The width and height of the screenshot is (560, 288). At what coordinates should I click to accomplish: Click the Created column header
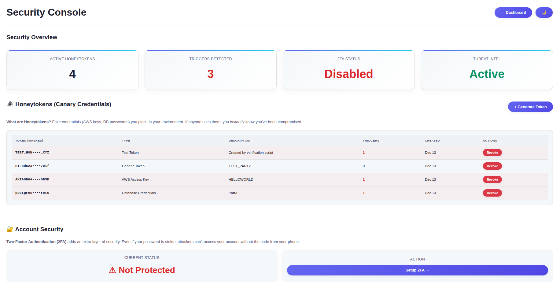[432, 141]
